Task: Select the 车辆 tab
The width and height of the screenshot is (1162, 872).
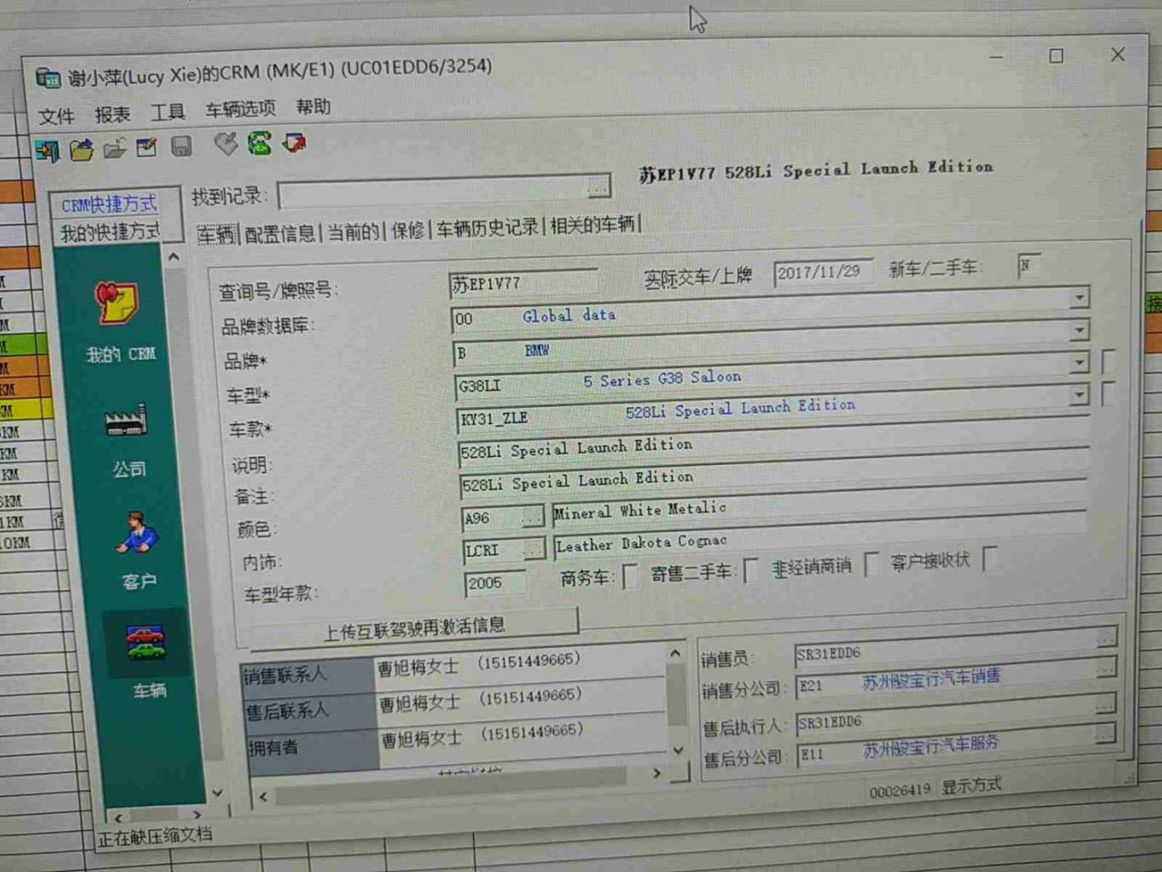Action: pos(216,235)
